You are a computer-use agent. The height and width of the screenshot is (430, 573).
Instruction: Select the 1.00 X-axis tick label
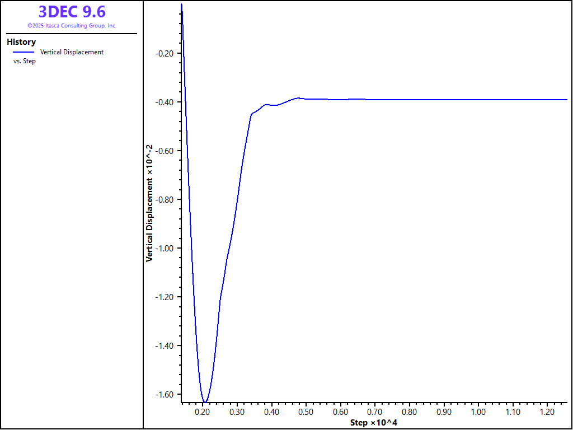[478, 412]
